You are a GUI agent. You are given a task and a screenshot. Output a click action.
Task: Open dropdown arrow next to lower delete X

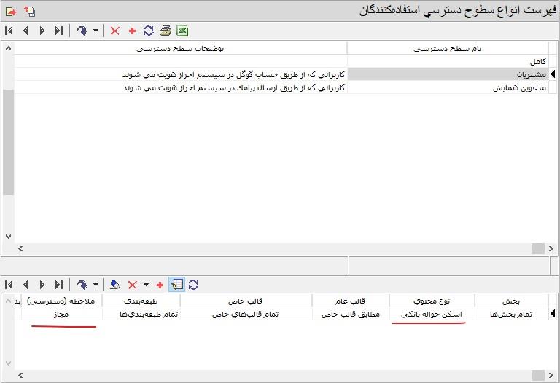[146, 285]
